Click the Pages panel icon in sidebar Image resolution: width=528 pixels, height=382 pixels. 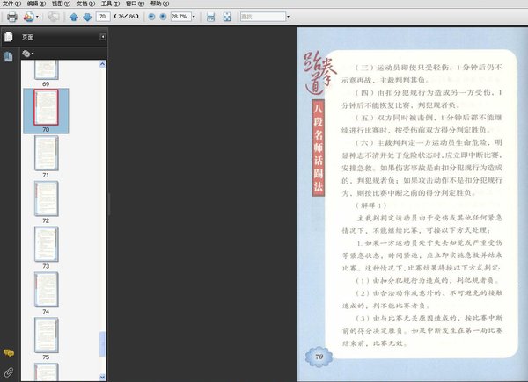(9, 37)
